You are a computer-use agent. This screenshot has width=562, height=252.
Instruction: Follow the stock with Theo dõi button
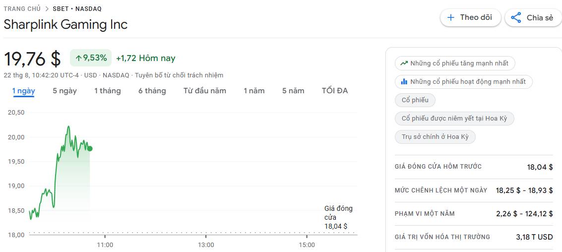470,17
